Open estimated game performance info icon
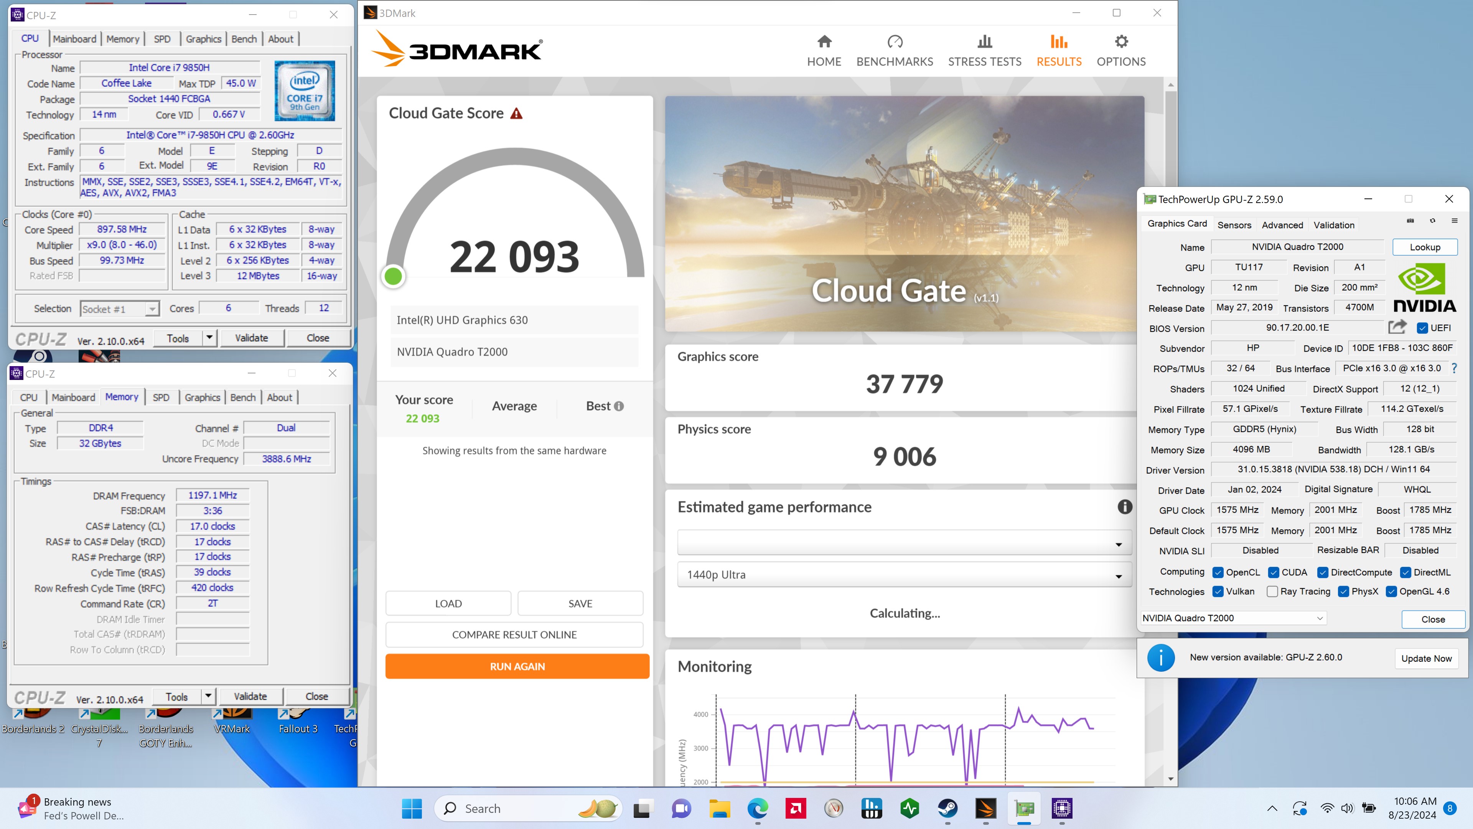1473x829 pixels. coord(1125,507)
